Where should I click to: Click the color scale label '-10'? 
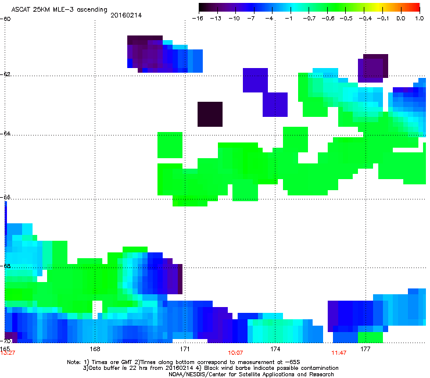click(234, 19)
